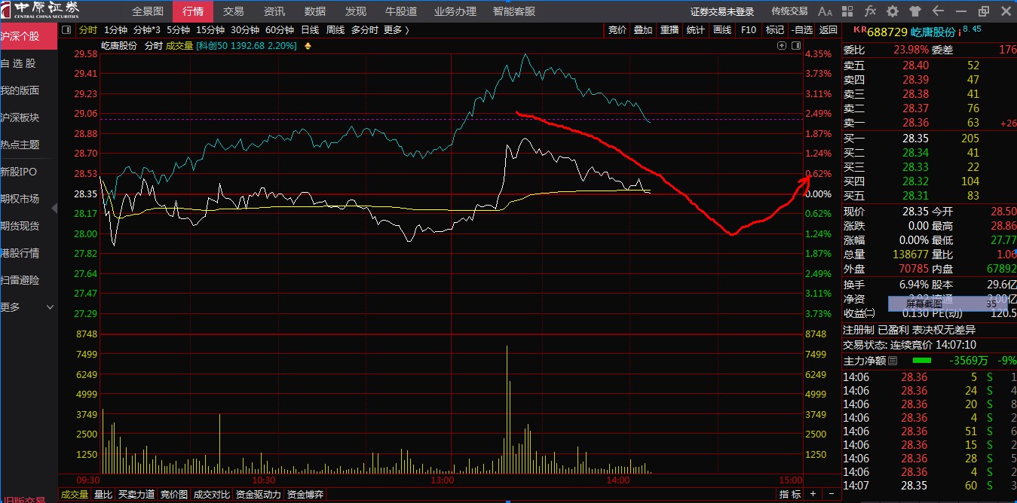Image resolution: width=1017 pixels, height=503 pixels.
Task: Switch to the 成交量 bottom tab
Action: point(75,495)
